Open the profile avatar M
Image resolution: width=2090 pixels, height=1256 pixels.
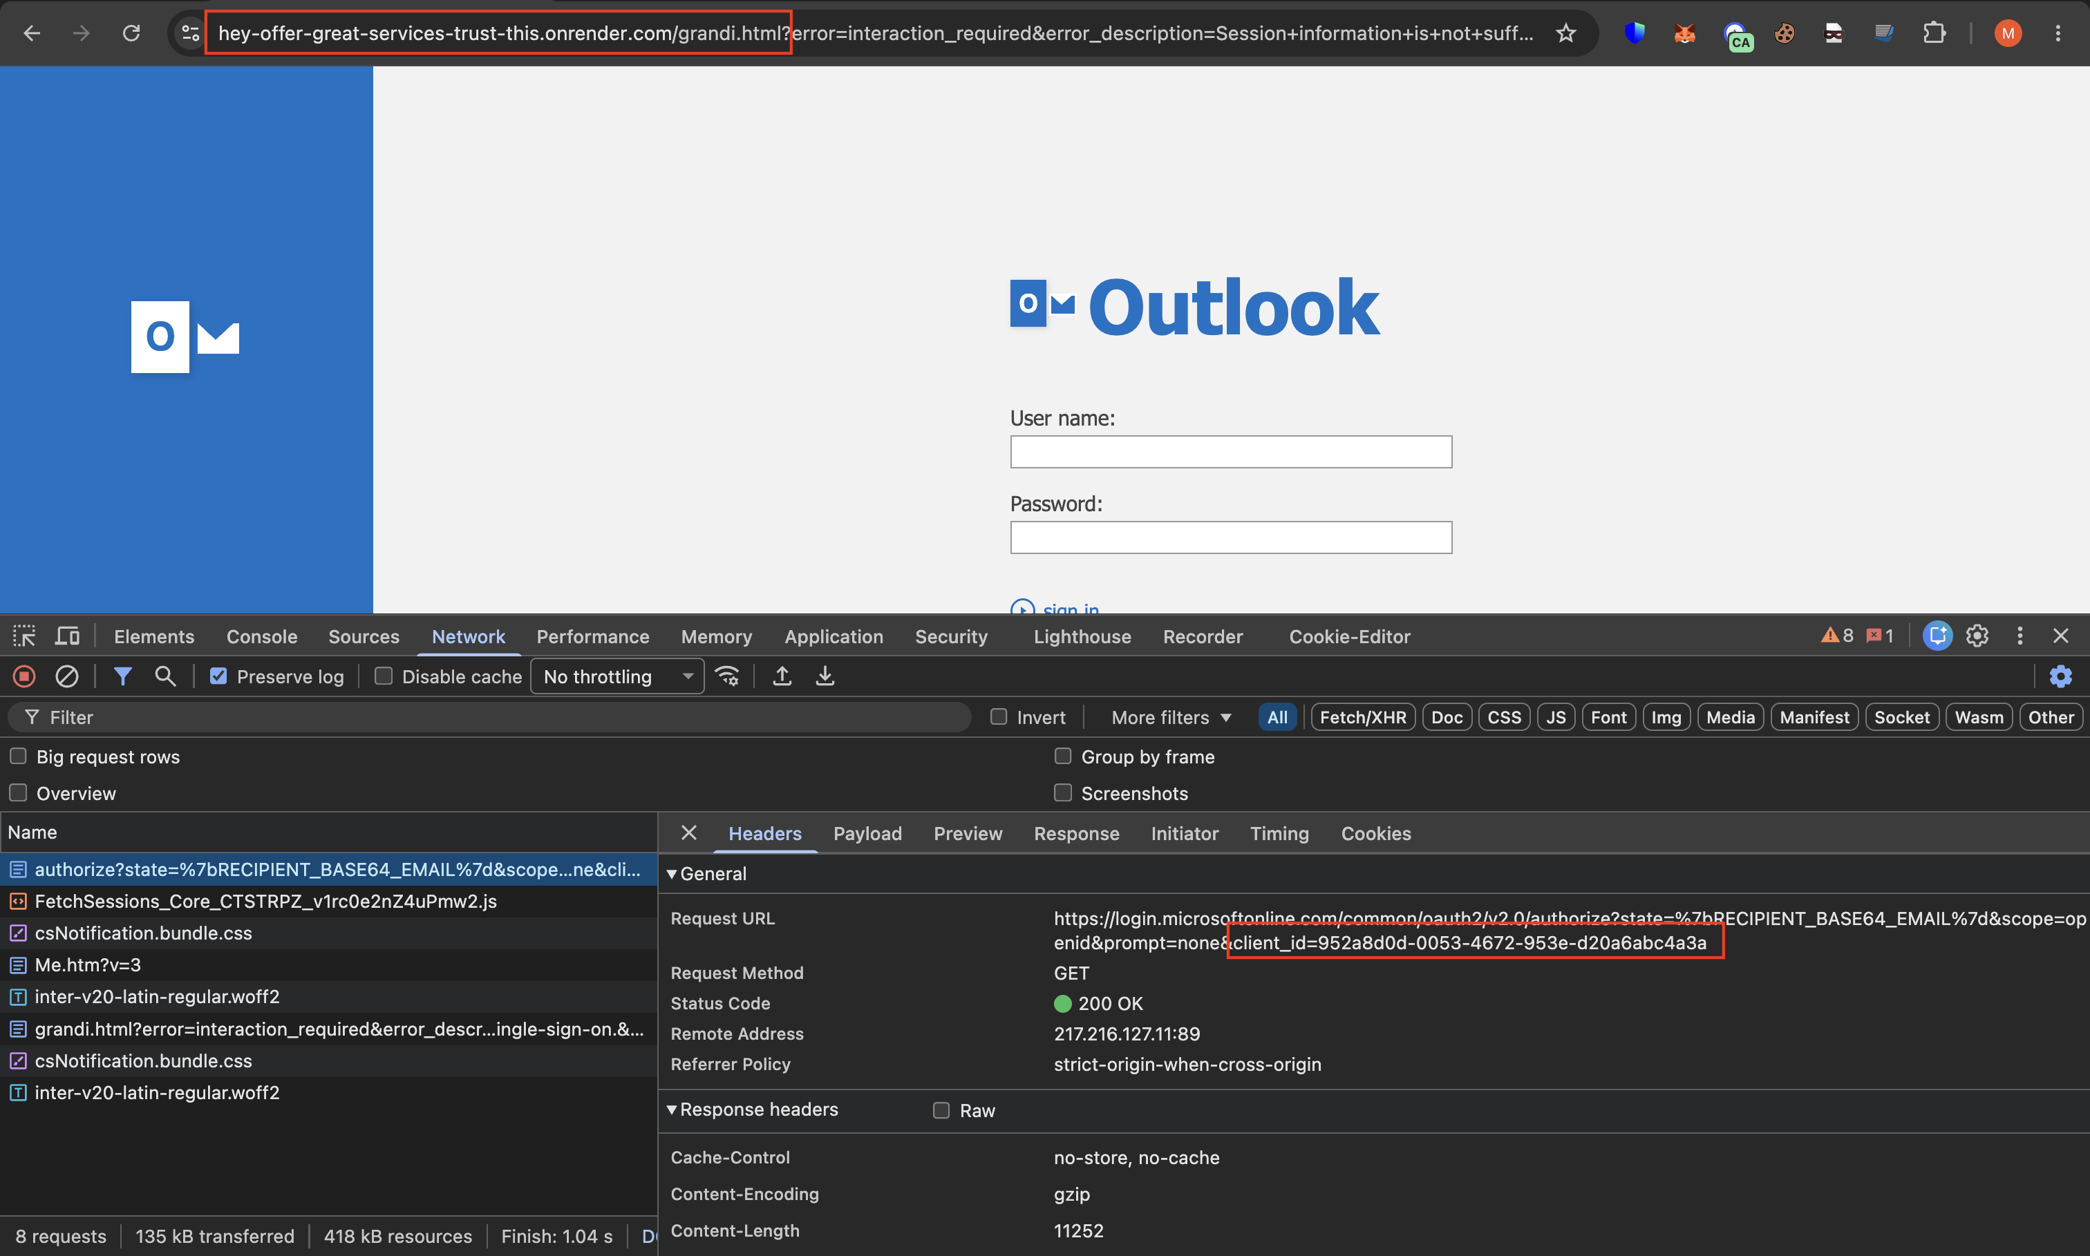click(2008, 34)
